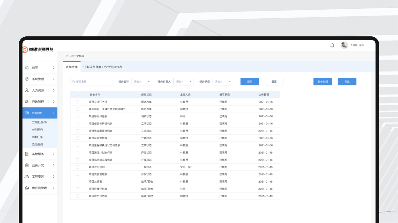Open the C类任务 submenu item

pyautogui.click(x=37, y=145)
